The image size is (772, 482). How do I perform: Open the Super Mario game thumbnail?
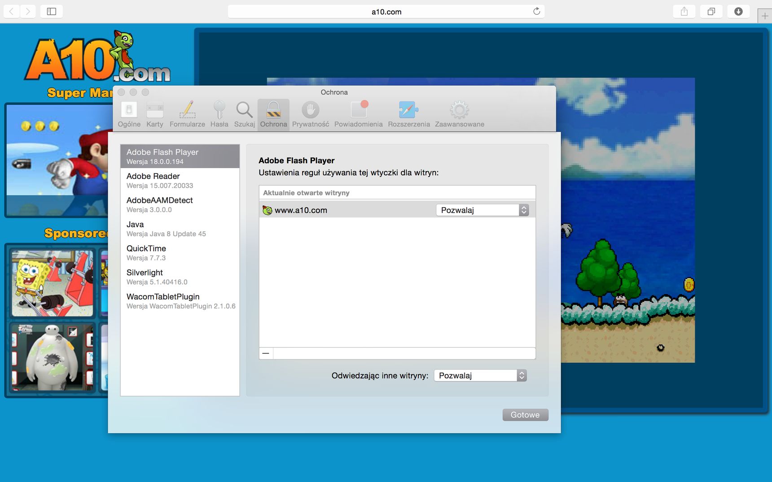click(57, 160)
